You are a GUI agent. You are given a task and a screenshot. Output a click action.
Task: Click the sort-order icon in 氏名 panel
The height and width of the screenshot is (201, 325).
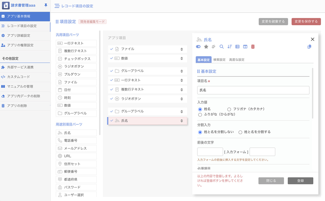(229, 46)
